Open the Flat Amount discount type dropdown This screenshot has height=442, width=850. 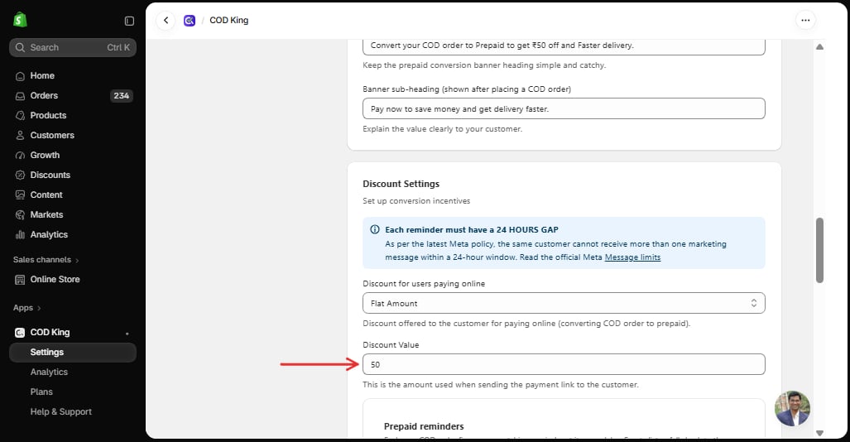point(564,303)
